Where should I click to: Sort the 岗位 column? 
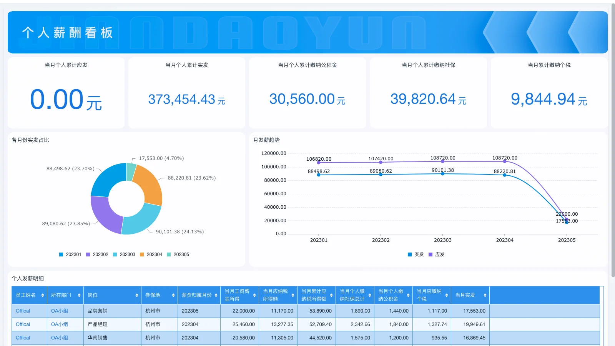137,295
